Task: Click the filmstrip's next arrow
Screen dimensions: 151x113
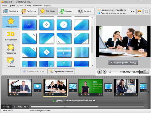Action: pos(148,92)
